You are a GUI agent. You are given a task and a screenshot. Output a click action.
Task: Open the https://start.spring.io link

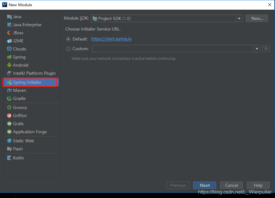[111, 39]
